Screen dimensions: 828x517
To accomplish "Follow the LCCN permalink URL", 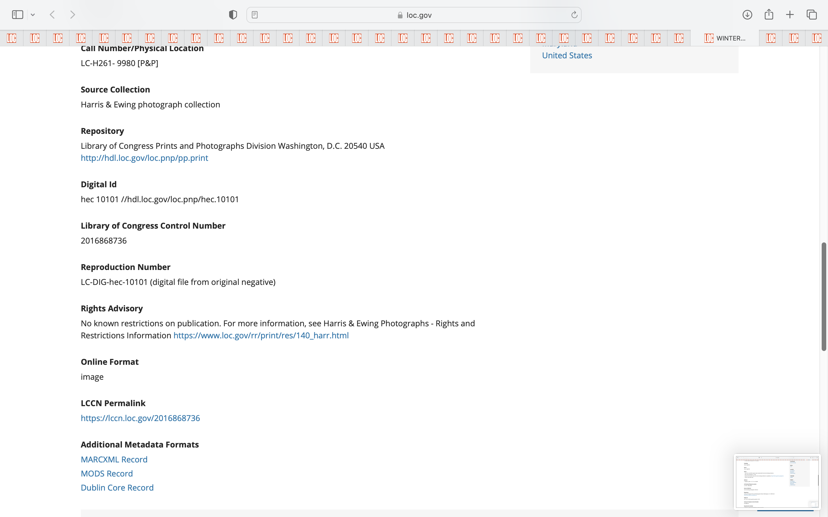I will (140, 418).
